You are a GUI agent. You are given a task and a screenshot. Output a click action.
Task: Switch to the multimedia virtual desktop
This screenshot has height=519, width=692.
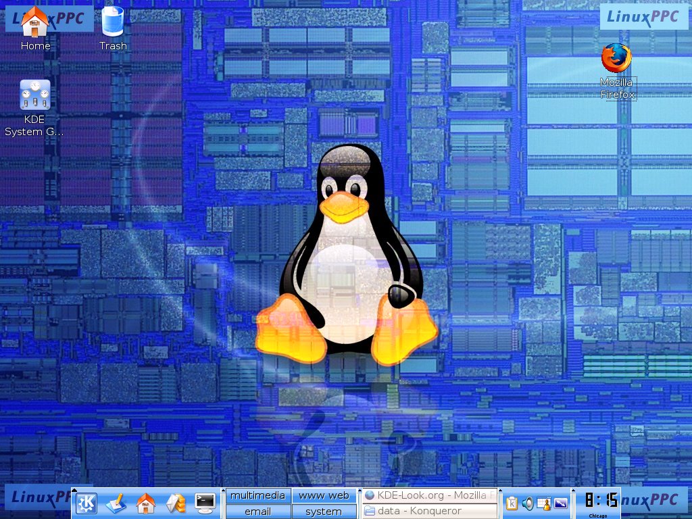[x=257, y=495]
